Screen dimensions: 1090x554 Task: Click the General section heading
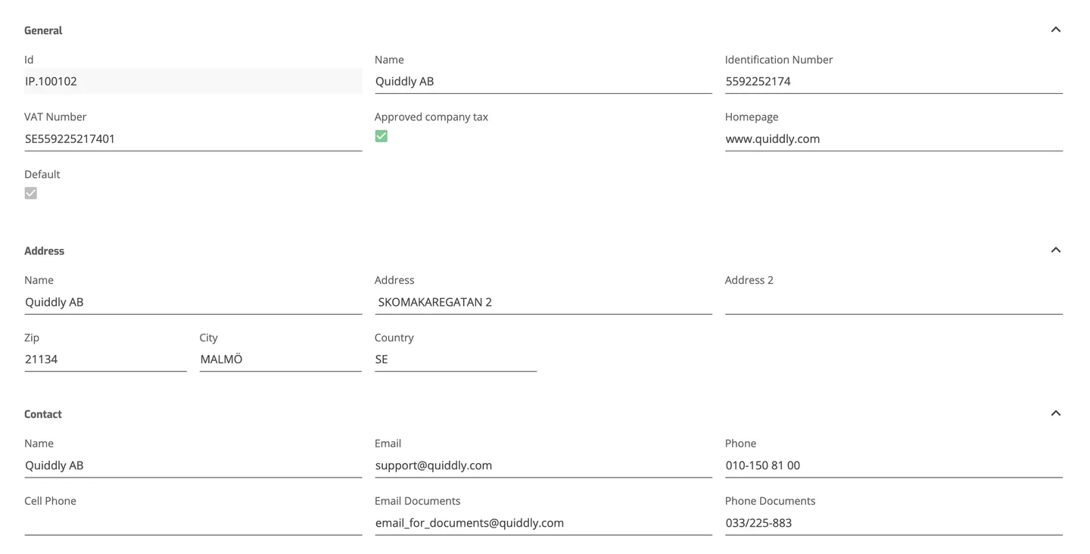click(43, 30)
